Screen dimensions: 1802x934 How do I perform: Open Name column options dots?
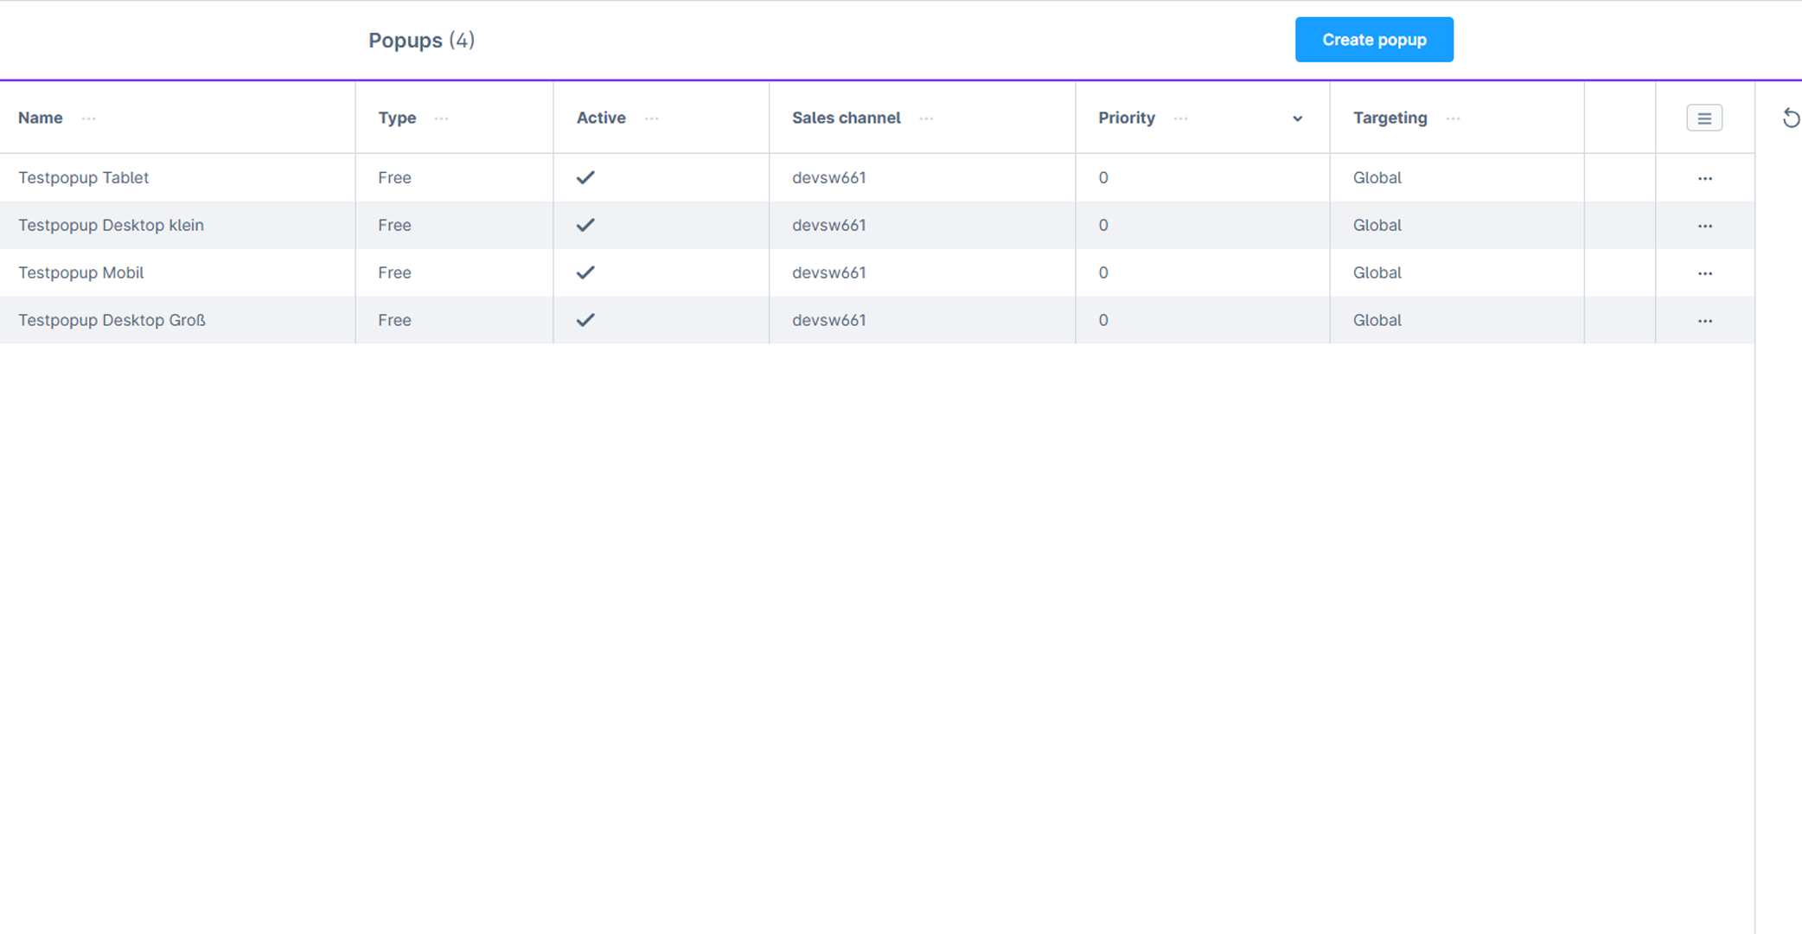tap(89, 118)
